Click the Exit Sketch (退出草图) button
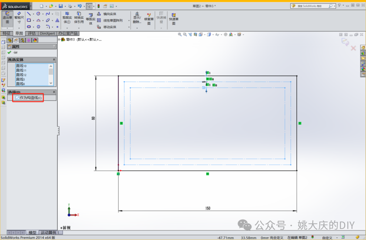Image resolution: width=366 pixels, height=240 pixels. pyautogui.click(x=7, y=17)
